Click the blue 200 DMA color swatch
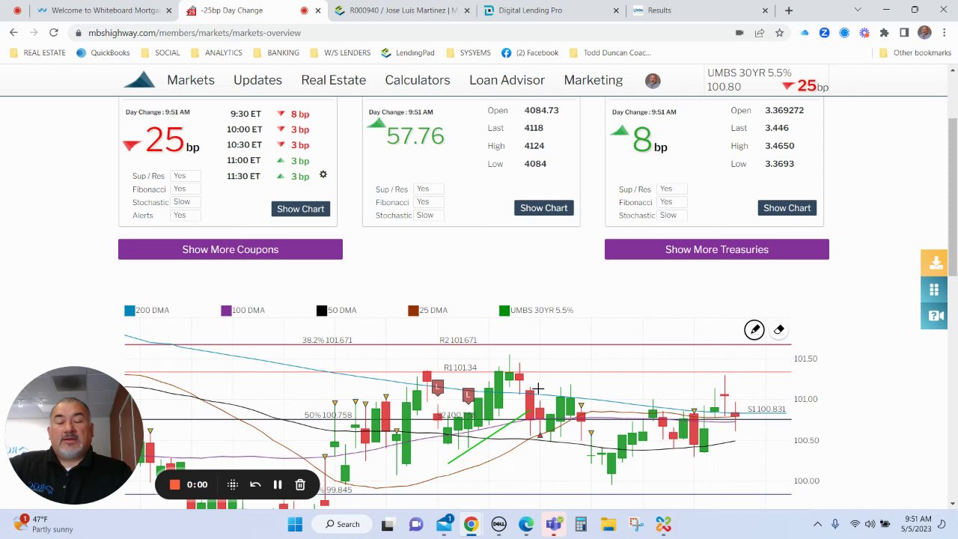The width and height of the screenshot is (958, 539). point(129,310)
